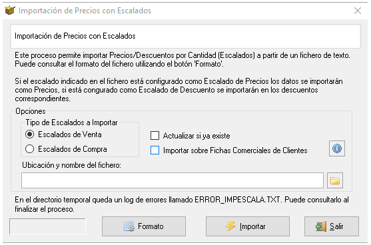This screenshot has height=245, width=371.
Task: Focus the Ubicación y nombre del fichero field
Action: coord(173,180)
